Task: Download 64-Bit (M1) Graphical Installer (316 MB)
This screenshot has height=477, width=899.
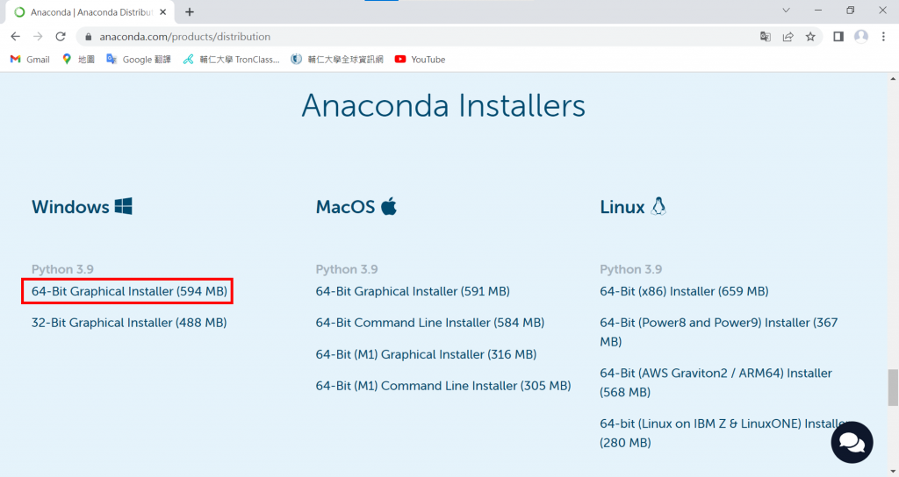Action: (x=426, y=354)
